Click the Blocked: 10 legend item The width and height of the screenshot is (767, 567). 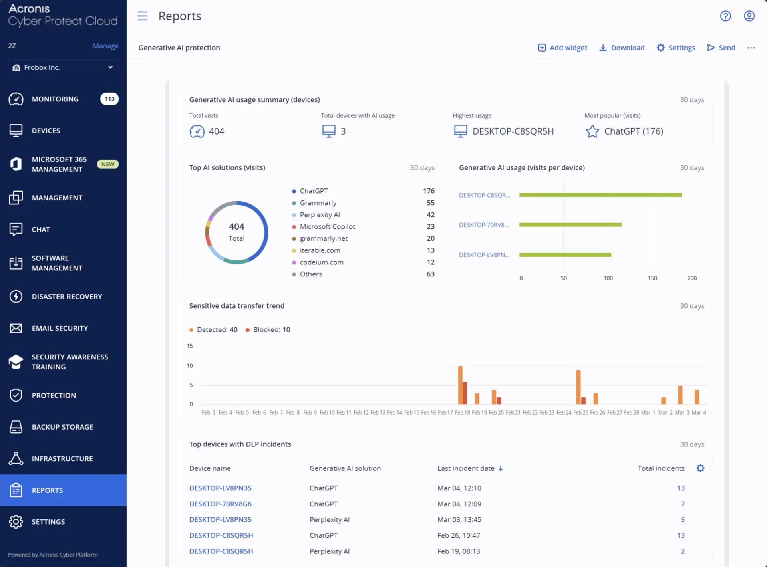[x=268, y=330]
